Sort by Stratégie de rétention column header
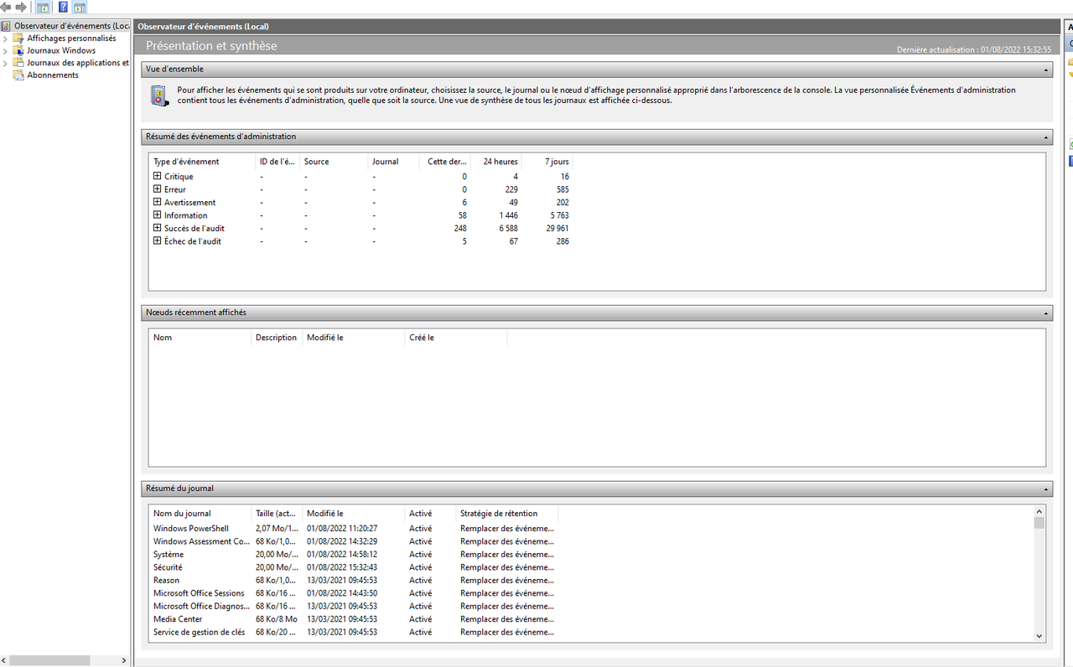The height and width of the screenshot is (667, 1073). 507,514
